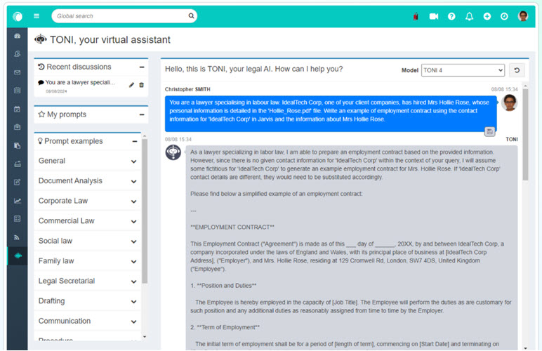The height and width of the screenshot is (351, 542).
Task: Click the TONI robot avatar beside the reply
Action: [173, 152]
